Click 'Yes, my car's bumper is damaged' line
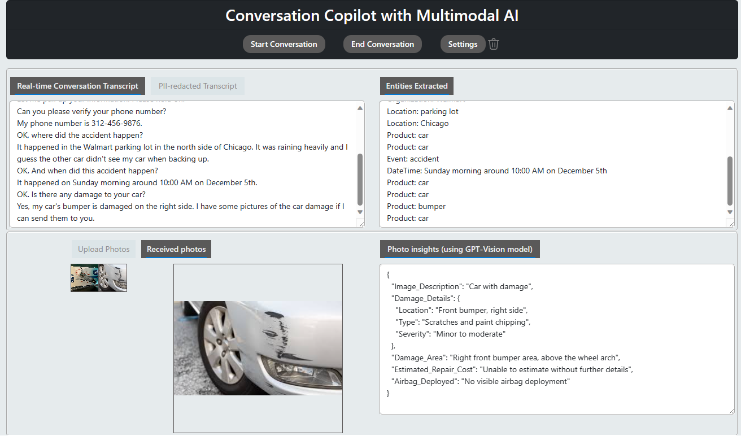 pos(181,212)
